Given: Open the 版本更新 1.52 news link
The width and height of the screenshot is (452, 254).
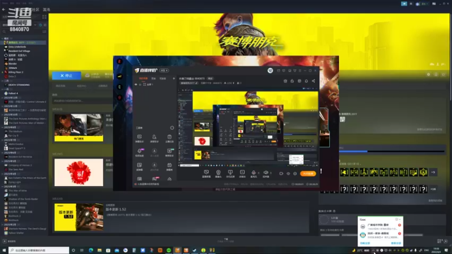Looking at the screenshot, I should tap(116, 209).
